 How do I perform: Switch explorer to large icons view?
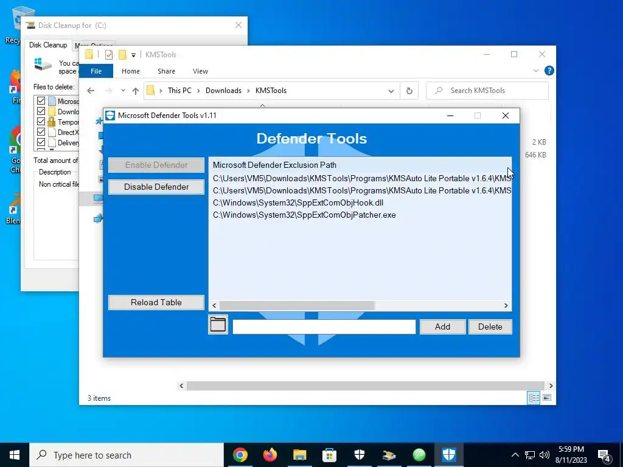[x=547, y=398]
